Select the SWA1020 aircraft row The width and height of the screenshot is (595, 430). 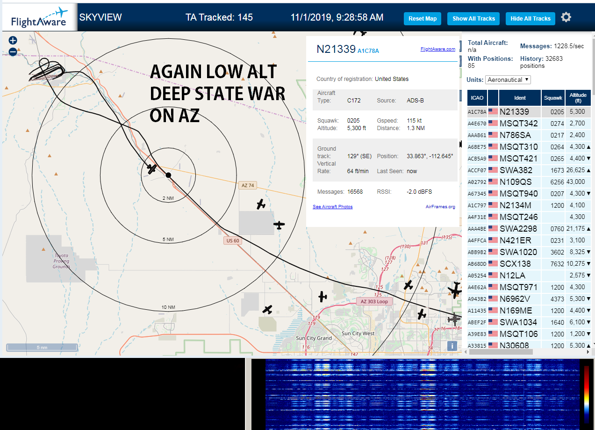click(529, 252)
